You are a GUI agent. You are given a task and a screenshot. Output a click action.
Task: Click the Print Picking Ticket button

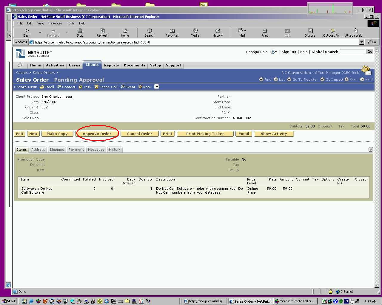tap(205, 134)
